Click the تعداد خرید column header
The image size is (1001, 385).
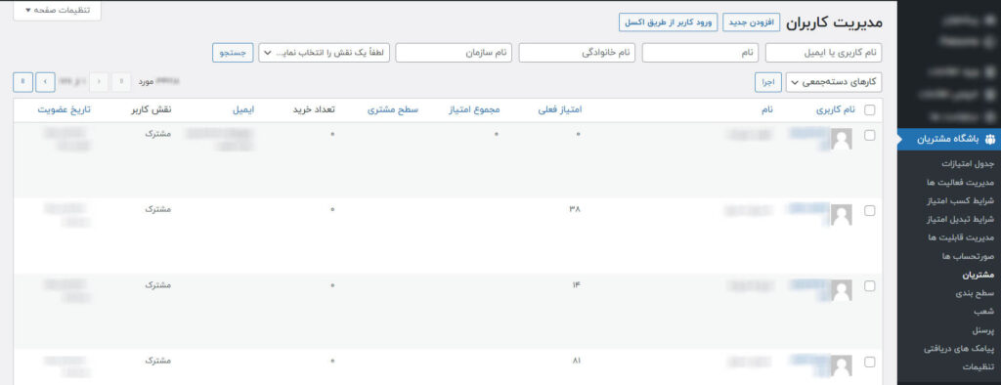314,109
